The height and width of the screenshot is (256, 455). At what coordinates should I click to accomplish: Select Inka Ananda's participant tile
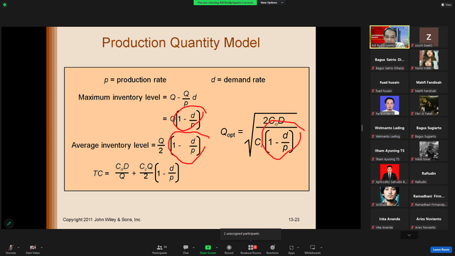pyautogui.click(x=390, y=219)
